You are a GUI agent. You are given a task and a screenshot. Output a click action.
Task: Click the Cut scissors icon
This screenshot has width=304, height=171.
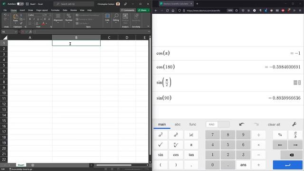pos(21,15)
